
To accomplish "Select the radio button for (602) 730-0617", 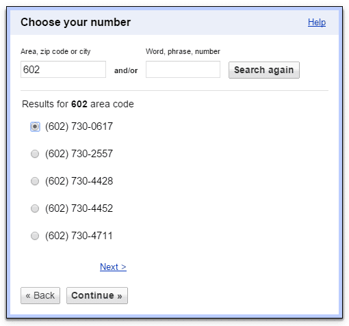I will [x=35, y=126].
